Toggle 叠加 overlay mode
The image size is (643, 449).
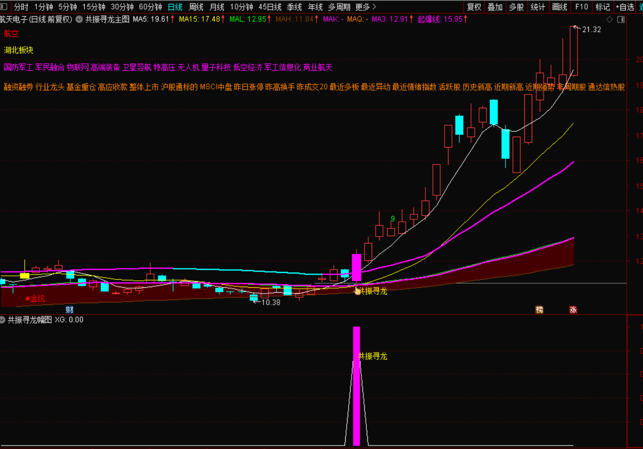click(x=495, y=7)
